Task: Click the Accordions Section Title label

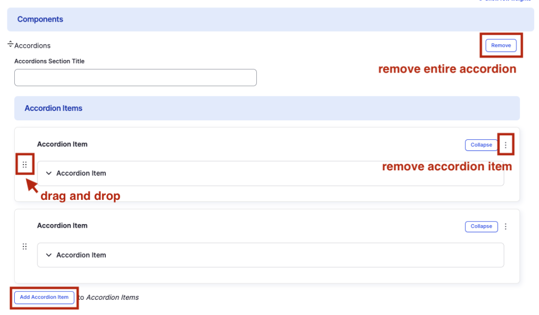Action: click(49, 62)
